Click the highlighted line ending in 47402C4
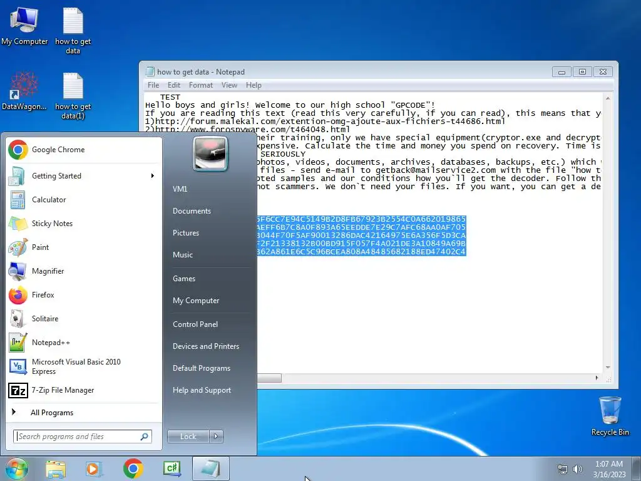Image resolution: width=641 pixels, height=481 pixels. tap(361, 252)
